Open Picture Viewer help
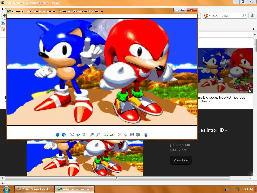The height and width of the screenshot is (193, 257). pos(146,135)
